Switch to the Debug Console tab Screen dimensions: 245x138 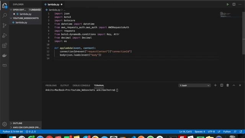click(x=81, y=85)
